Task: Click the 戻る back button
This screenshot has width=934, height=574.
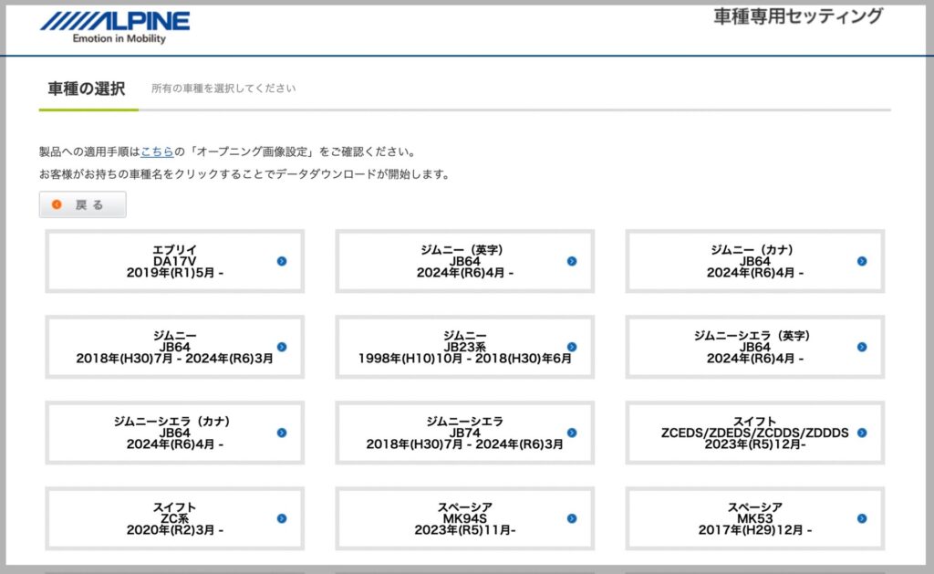Action: click(83, 204)
